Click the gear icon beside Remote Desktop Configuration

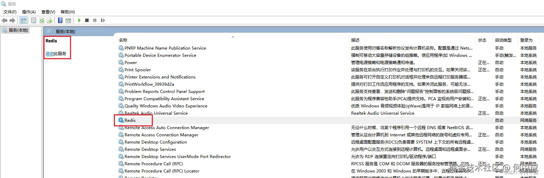coord(121,142)
